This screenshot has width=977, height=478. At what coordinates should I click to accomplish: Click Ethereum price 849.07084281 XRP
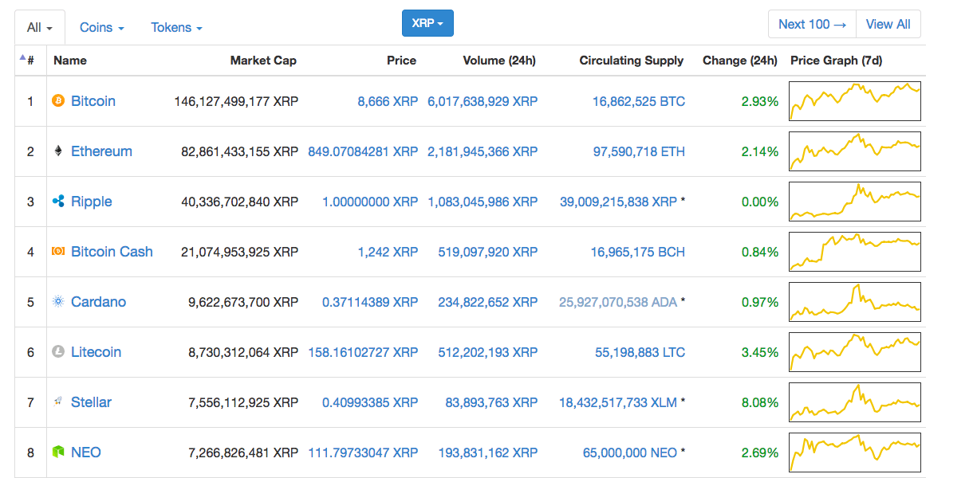pos(363,151)
